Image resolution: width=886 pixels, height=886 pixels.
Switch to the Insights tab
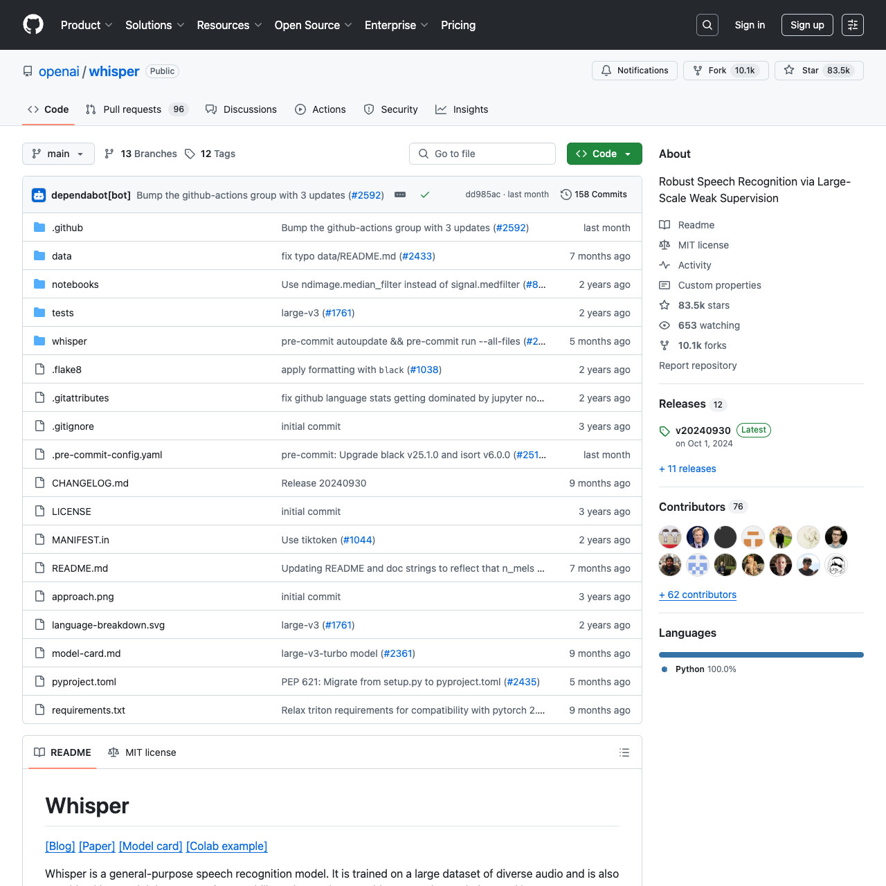[x=462, y=109]
